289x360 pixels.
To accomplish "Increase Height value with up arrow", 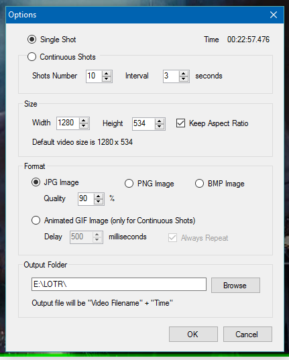I will point(159,121).
